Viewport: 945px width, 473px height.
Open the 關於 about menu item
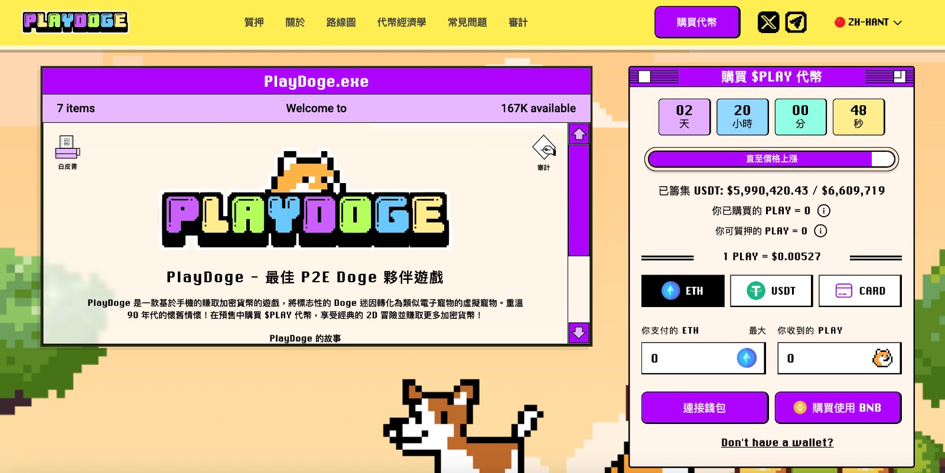pos(295,22)
